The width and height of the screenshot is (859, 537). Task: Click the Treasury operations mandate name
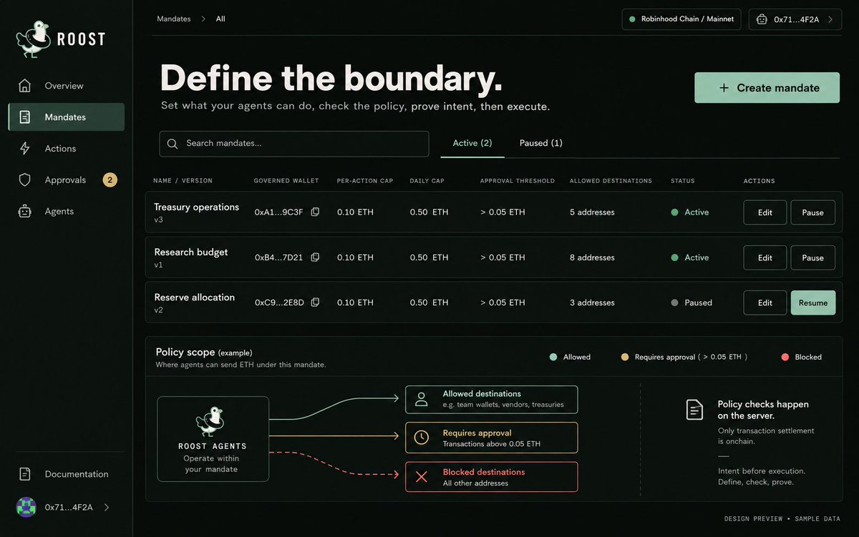[197, 207]
